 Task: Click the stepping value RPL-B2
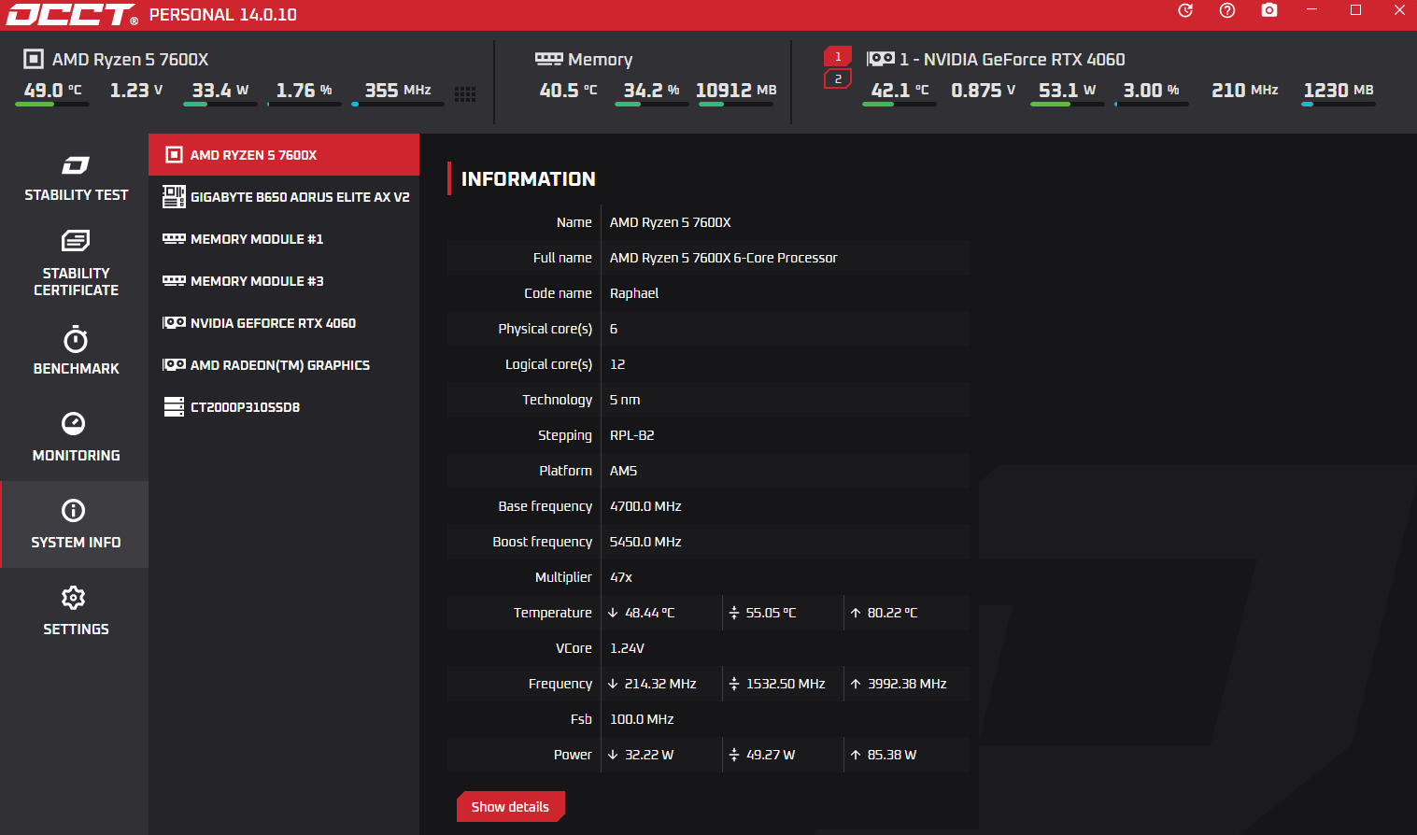click(x=632, y=435)
